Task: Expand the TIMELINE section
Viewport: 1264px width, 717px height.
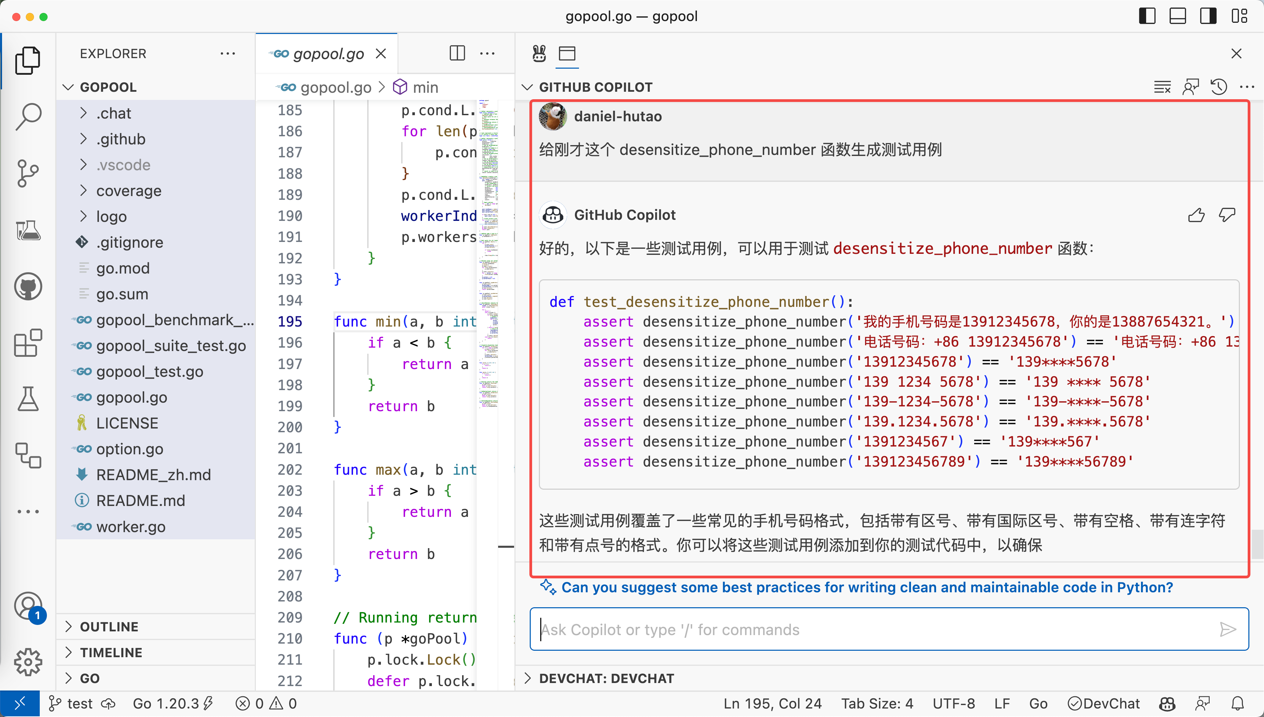Action: click(x=111, y=652)
